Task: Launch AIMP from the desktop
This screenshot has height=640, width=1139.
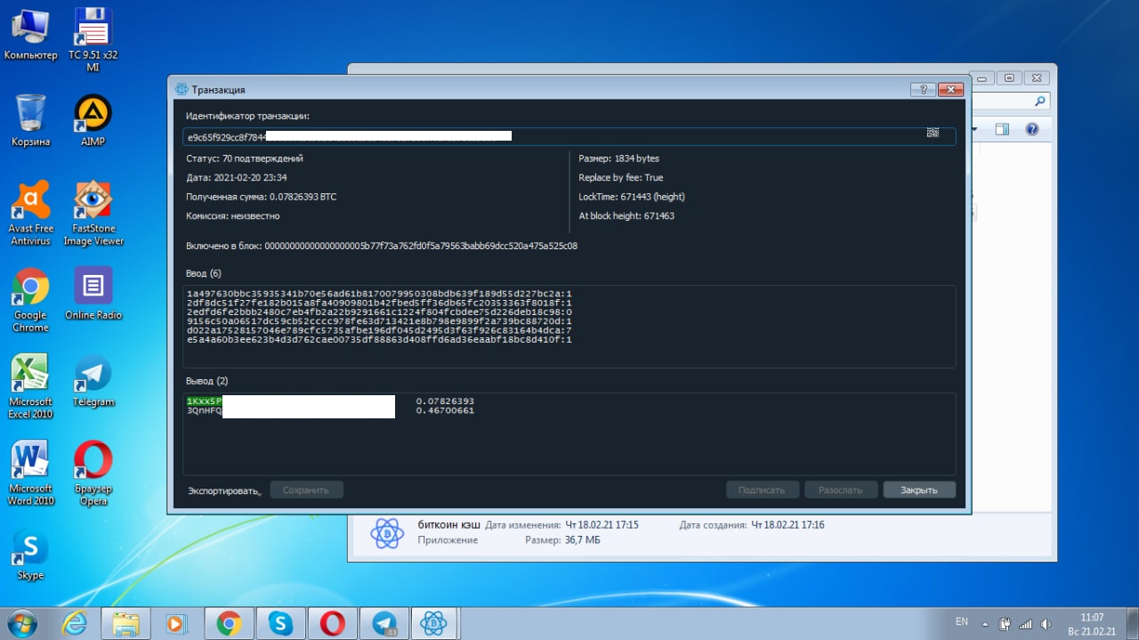Action: (93, 121)
